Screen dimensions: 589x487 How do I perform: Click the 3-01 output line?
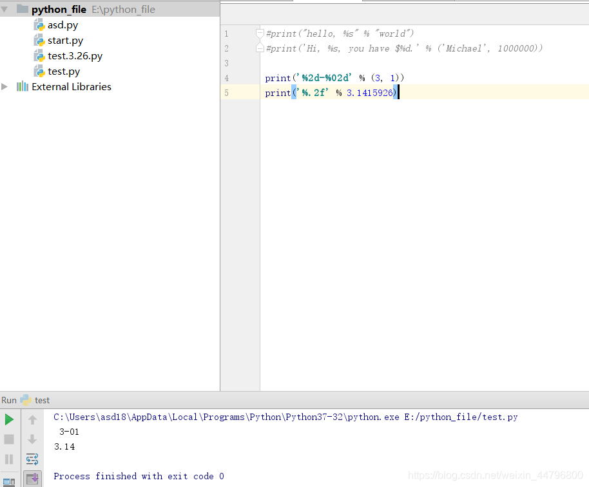[x=69, y=432]
